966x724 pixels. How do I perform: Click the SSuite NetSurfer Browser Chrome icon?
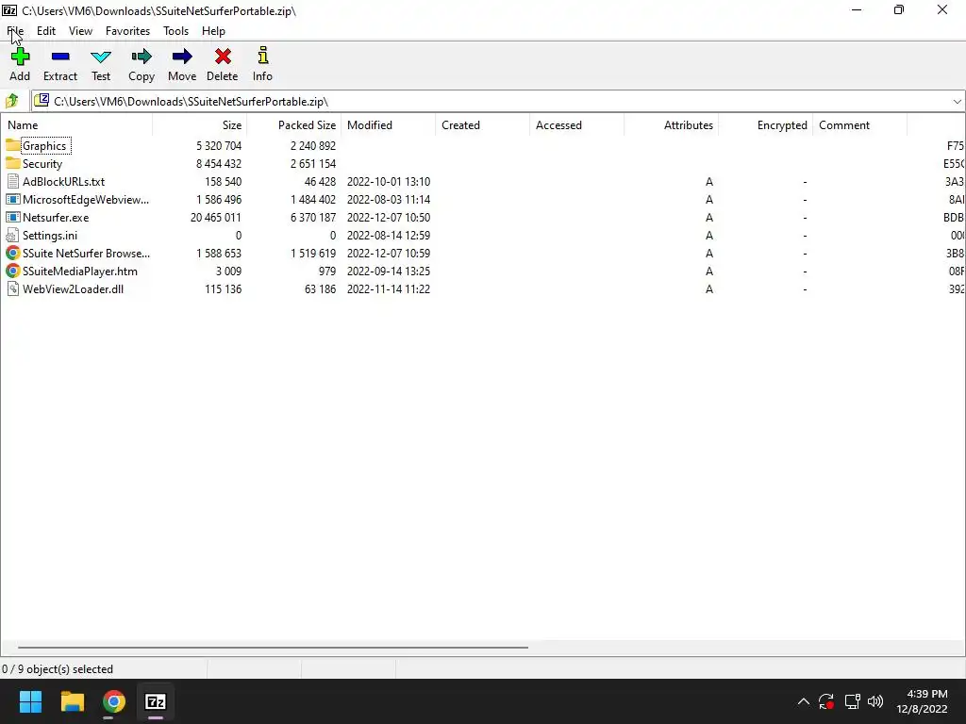(x=12, y=253)
